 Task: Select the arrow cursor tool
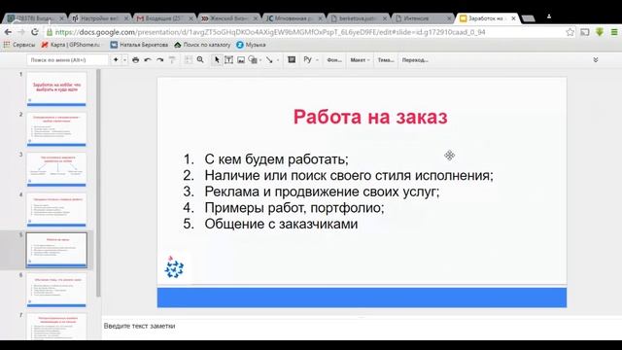tap(217, 60)
